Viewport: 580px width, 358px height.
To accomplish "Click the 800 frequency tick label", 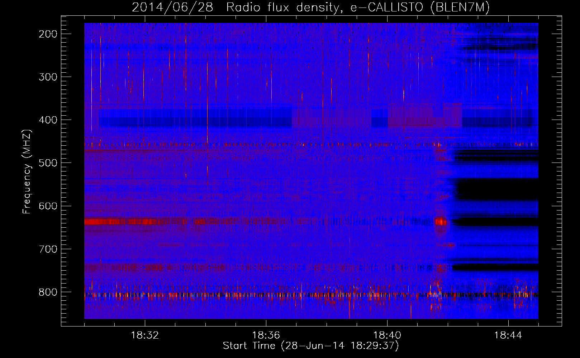I will coord(48,292).
